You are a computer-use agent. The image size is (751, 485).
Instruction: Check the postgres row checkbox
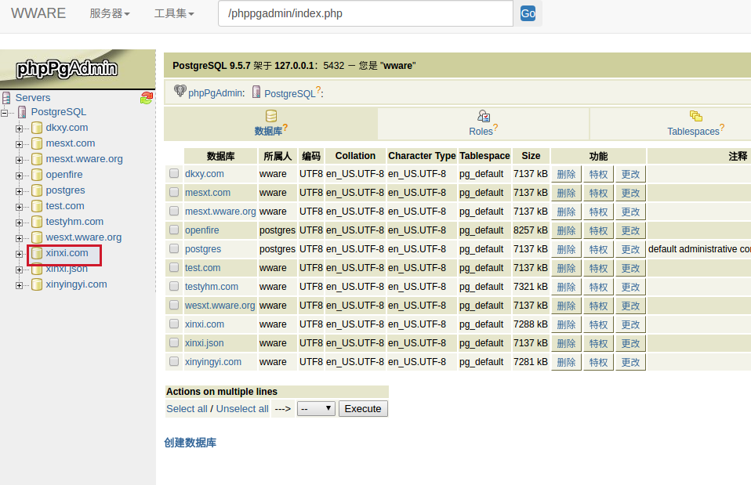174,248
